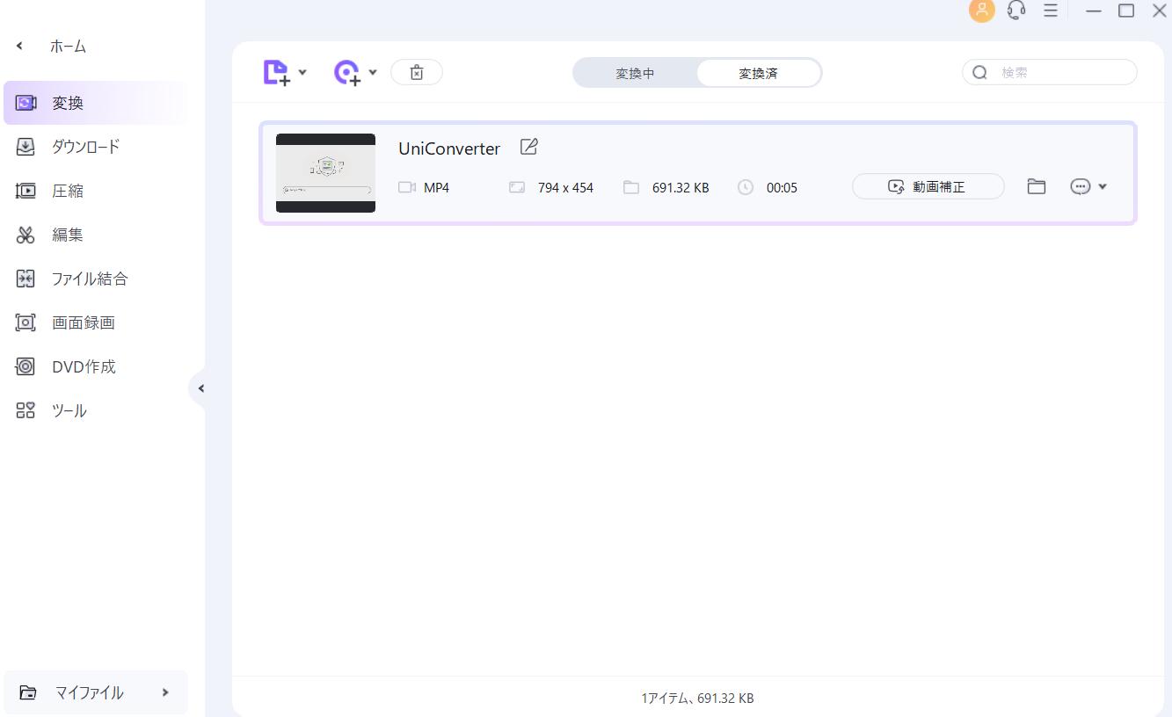
Task: Click the clock duration icon
Action: 746,187
